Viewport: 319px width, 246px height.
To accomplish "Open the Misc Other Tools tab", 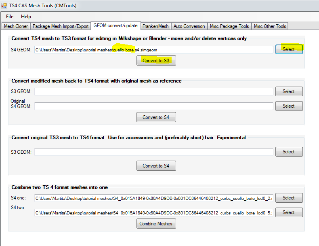I will point(270,26).
